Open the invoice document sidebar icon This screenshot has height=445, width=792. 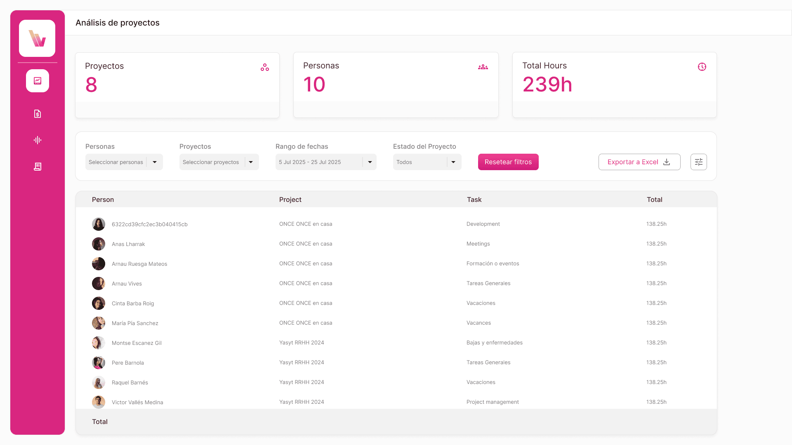(x=38, y=114)
